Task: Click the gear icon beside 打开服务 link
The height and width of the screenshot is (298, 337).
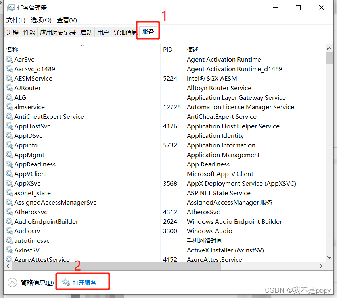Action: [66, 282]
